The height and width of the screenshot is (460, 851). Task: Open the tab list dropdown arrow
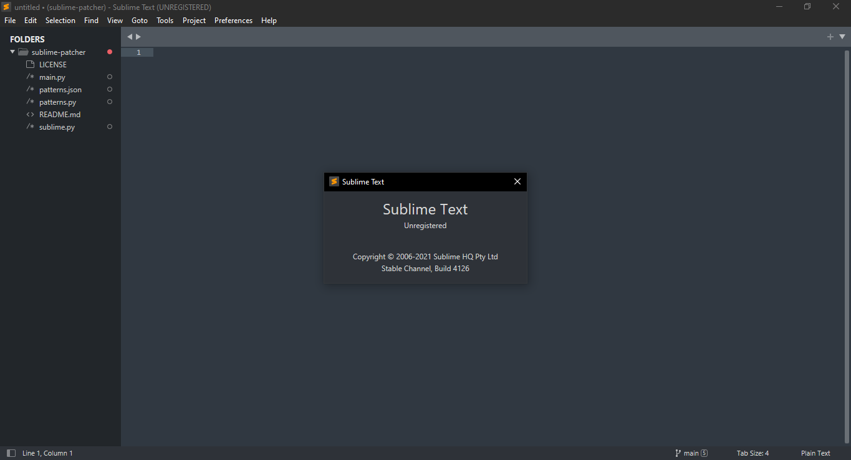(842, 37)
